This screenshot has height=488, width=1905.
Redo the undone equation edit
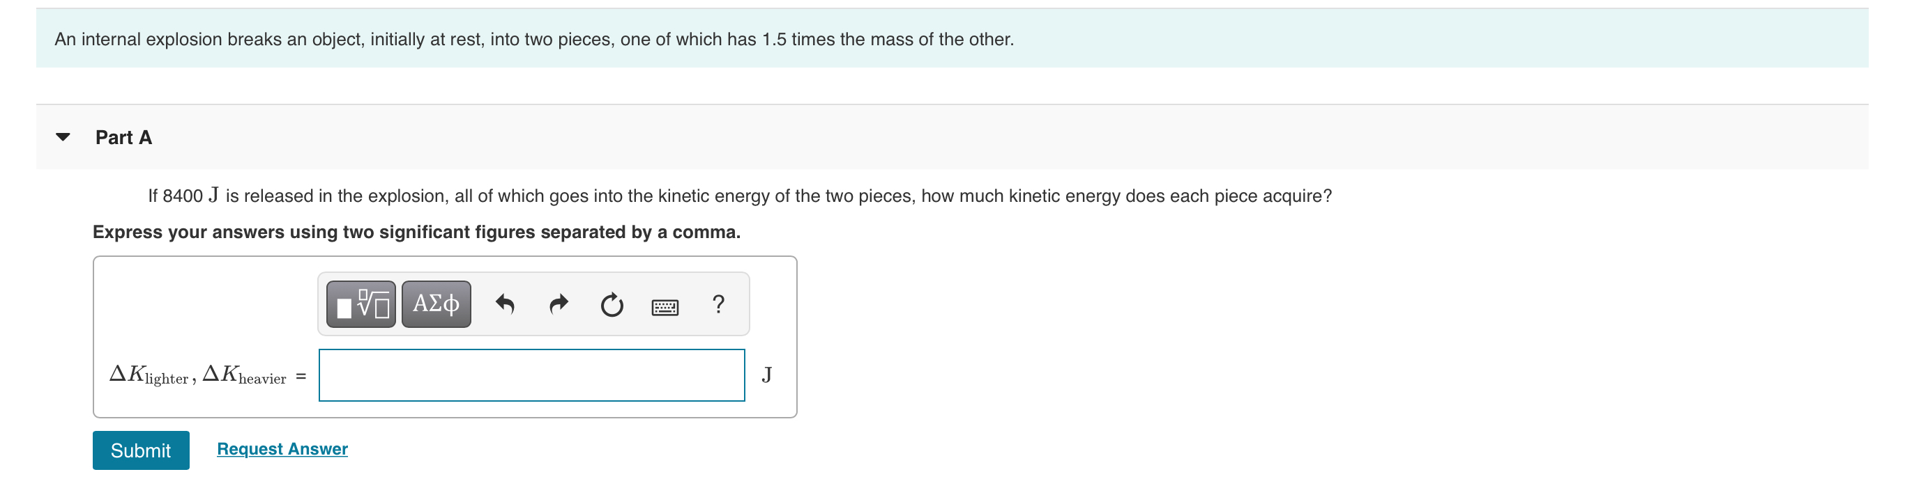(x=559, y=304)
